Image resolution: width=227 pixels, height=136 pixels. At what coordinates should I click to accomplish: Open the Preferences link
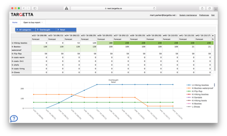(x=204, y=15)
